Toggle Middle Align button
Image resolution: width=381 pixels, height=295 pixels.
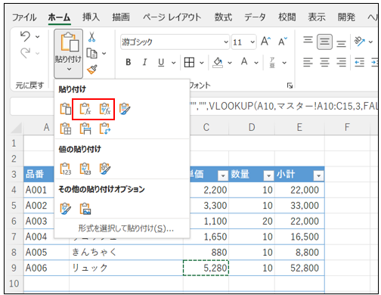tap(324, 42)
